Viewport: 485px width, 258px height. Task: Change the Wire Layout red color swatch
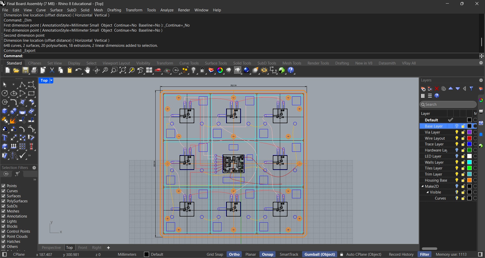coord(469,138)
